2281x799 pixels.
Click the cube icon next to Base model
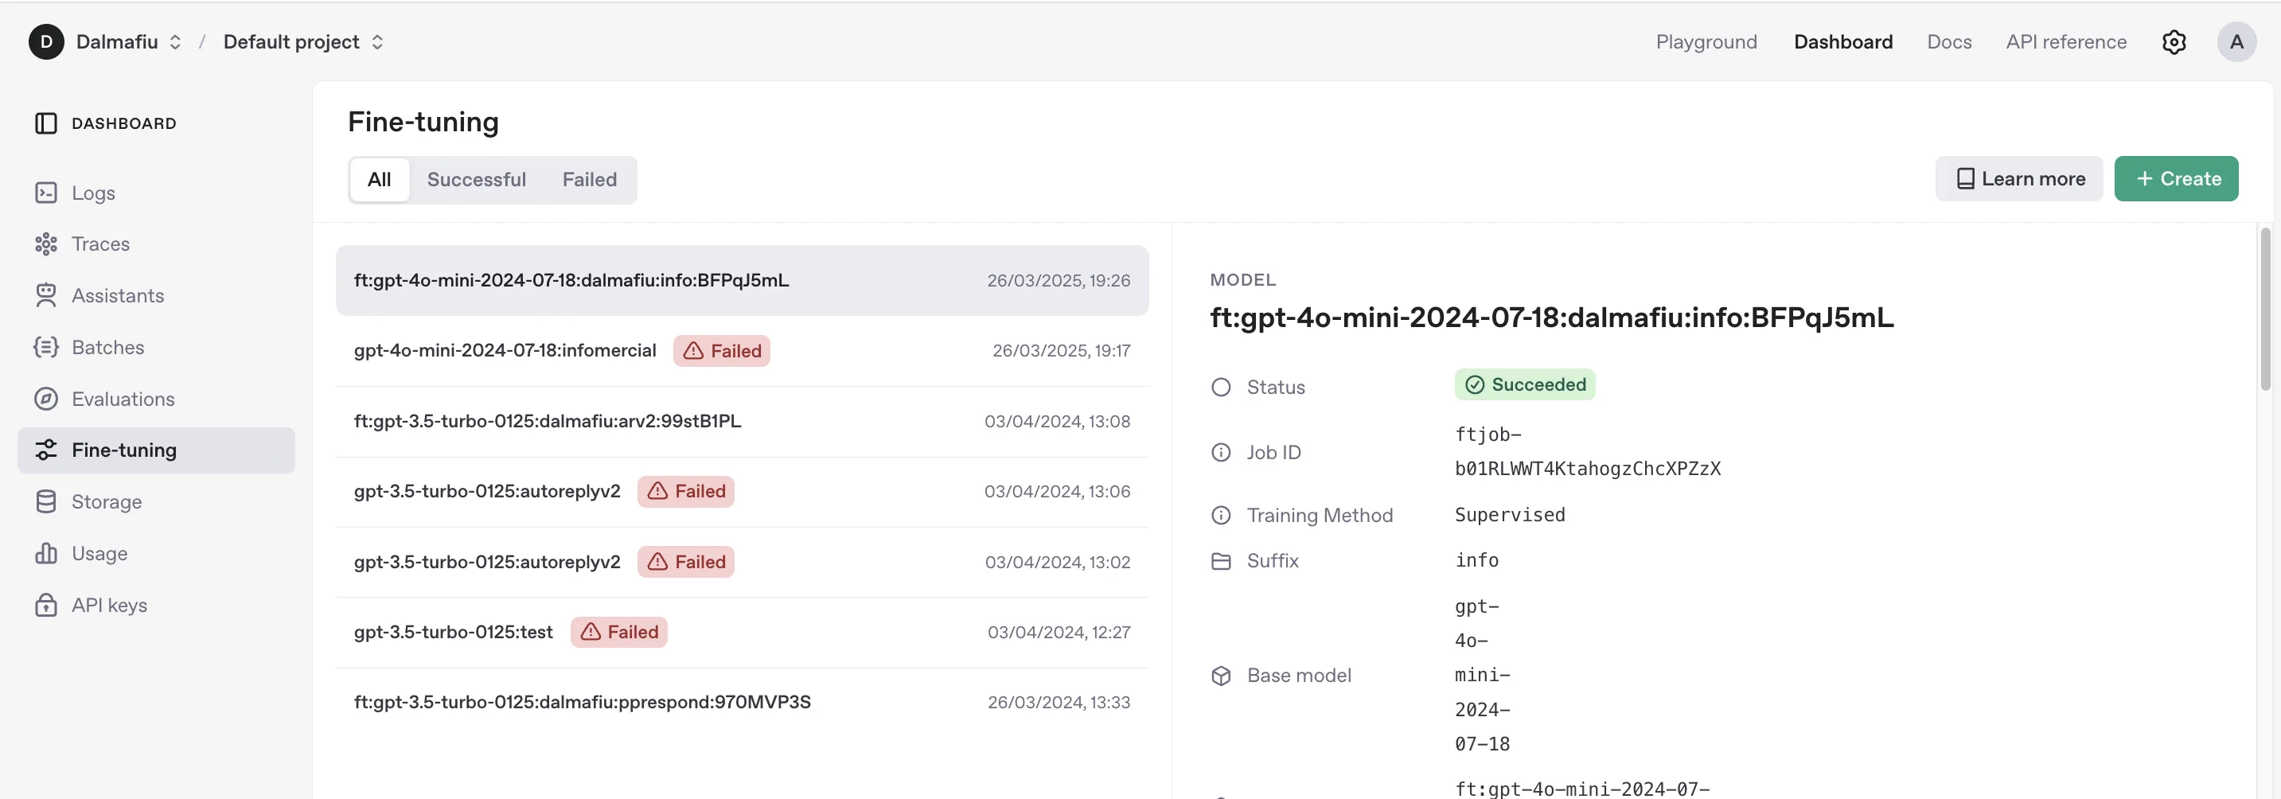(1221, 676)
